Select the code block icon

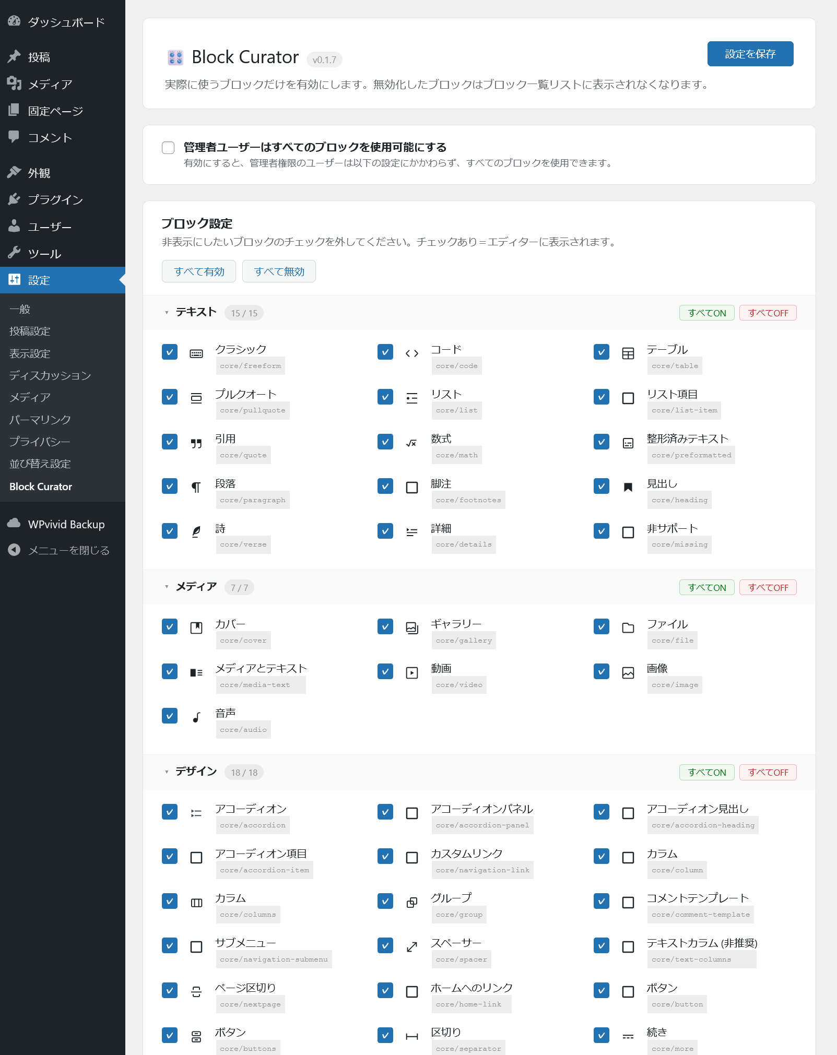412,353
